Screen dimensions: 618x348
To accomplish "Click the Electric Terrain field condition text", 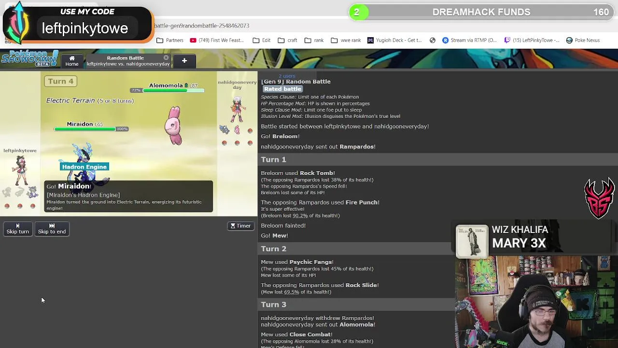I will coord(90,101).
